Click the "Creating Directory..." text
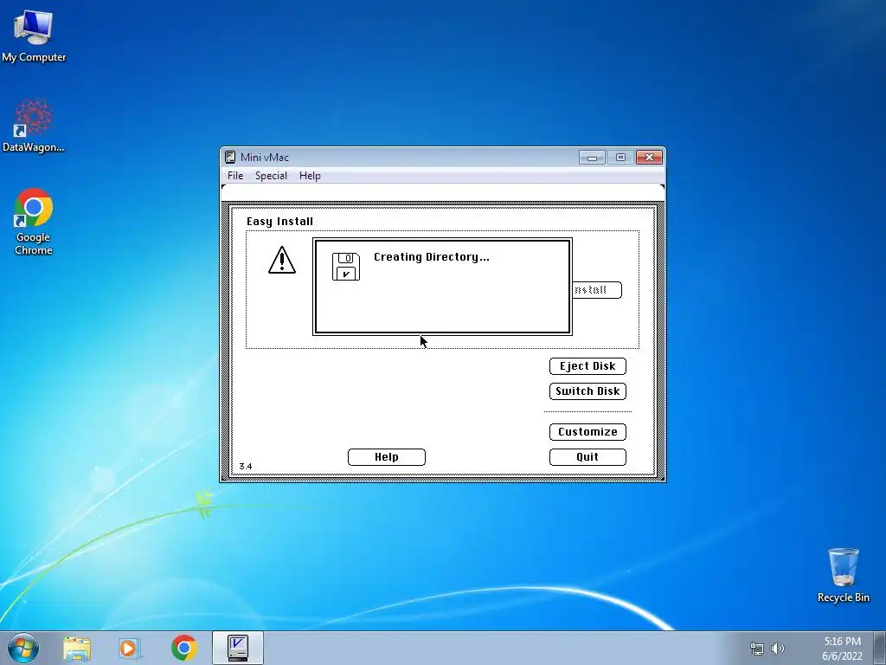Image resolution: width=886 pixels, height=665 pixels. pyautogui.click(x=432, y=257)
